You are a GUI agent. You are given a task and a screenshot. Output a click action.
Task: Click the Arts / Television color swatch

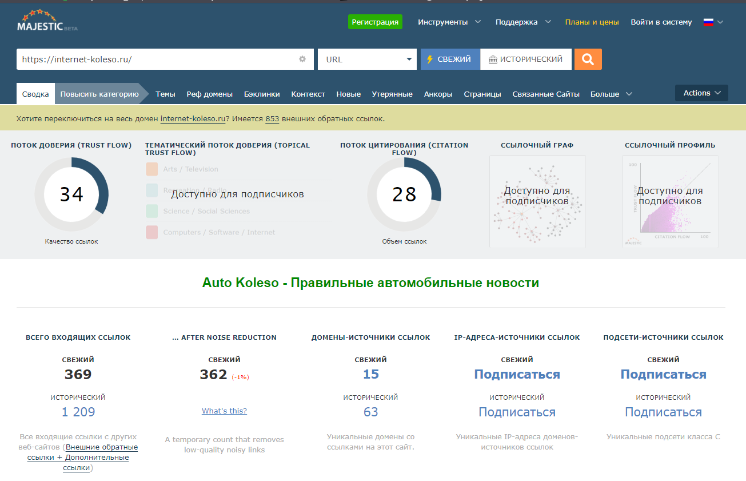pyautogui.click(x=152, y=169)
